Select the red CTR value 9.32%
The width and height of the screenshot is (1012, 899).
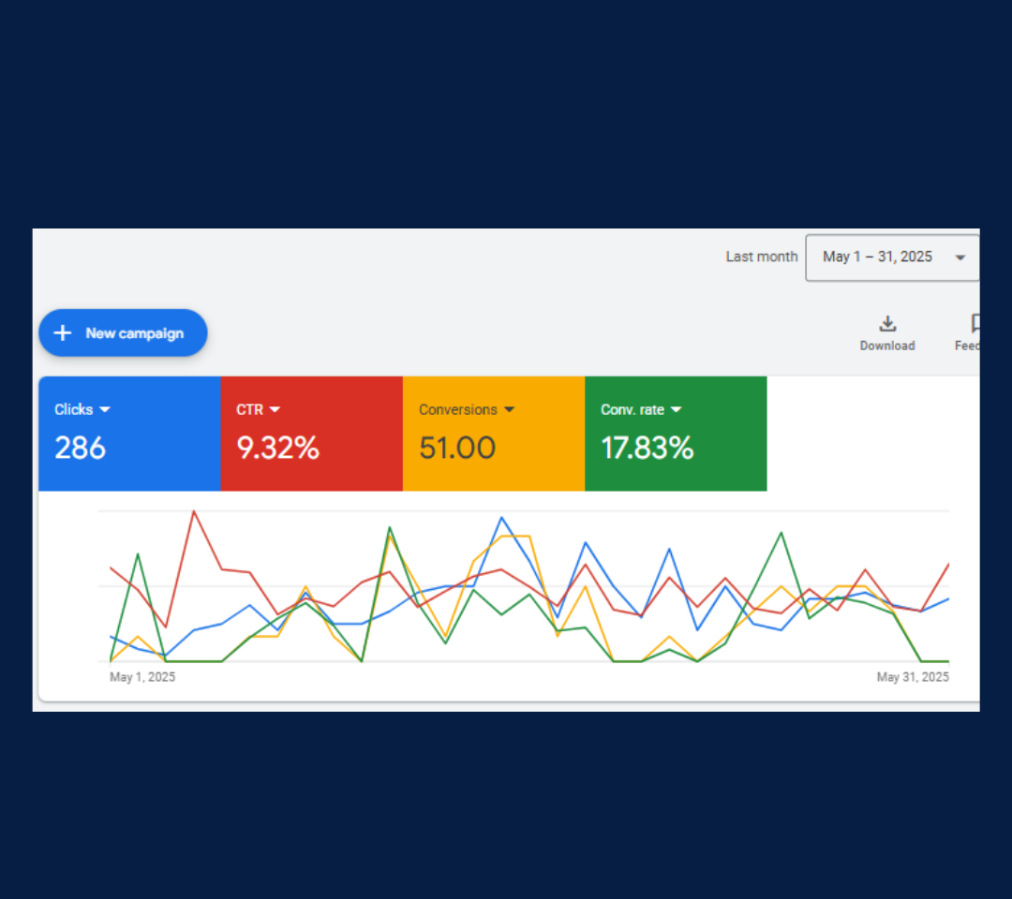coord(277,448)
